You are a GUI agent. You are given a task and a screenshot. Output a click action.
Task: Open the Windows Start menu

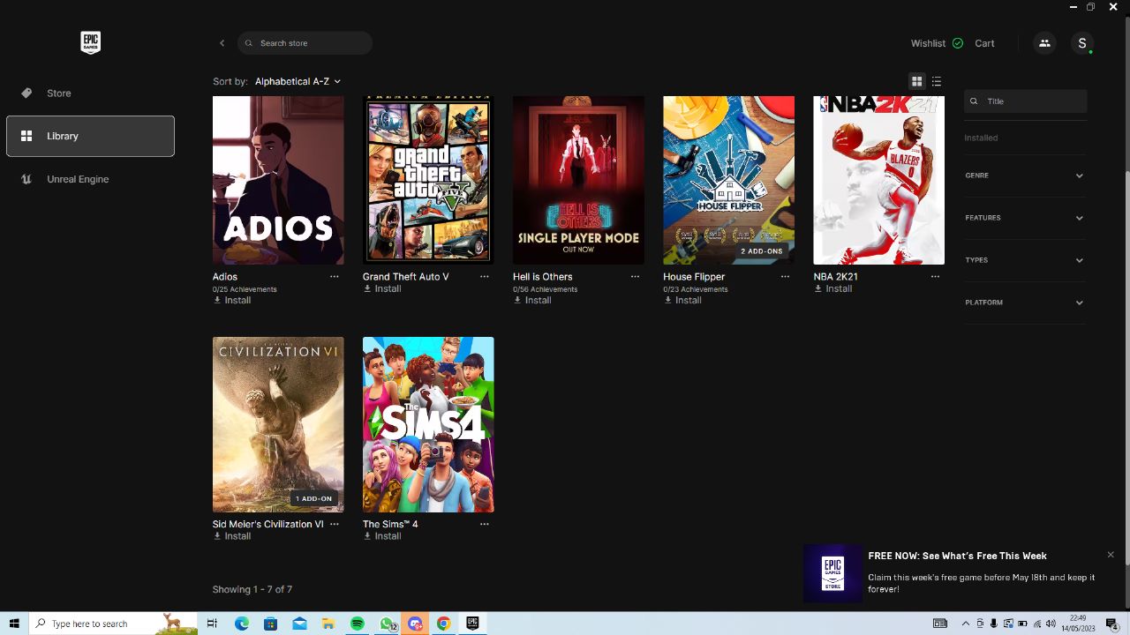point(14,624)
